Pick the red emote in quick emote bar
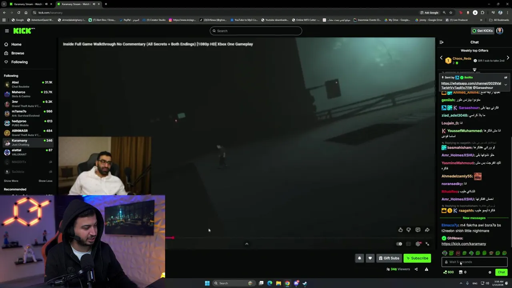Viewport: 512px width, 288px height. pos(458,253)
